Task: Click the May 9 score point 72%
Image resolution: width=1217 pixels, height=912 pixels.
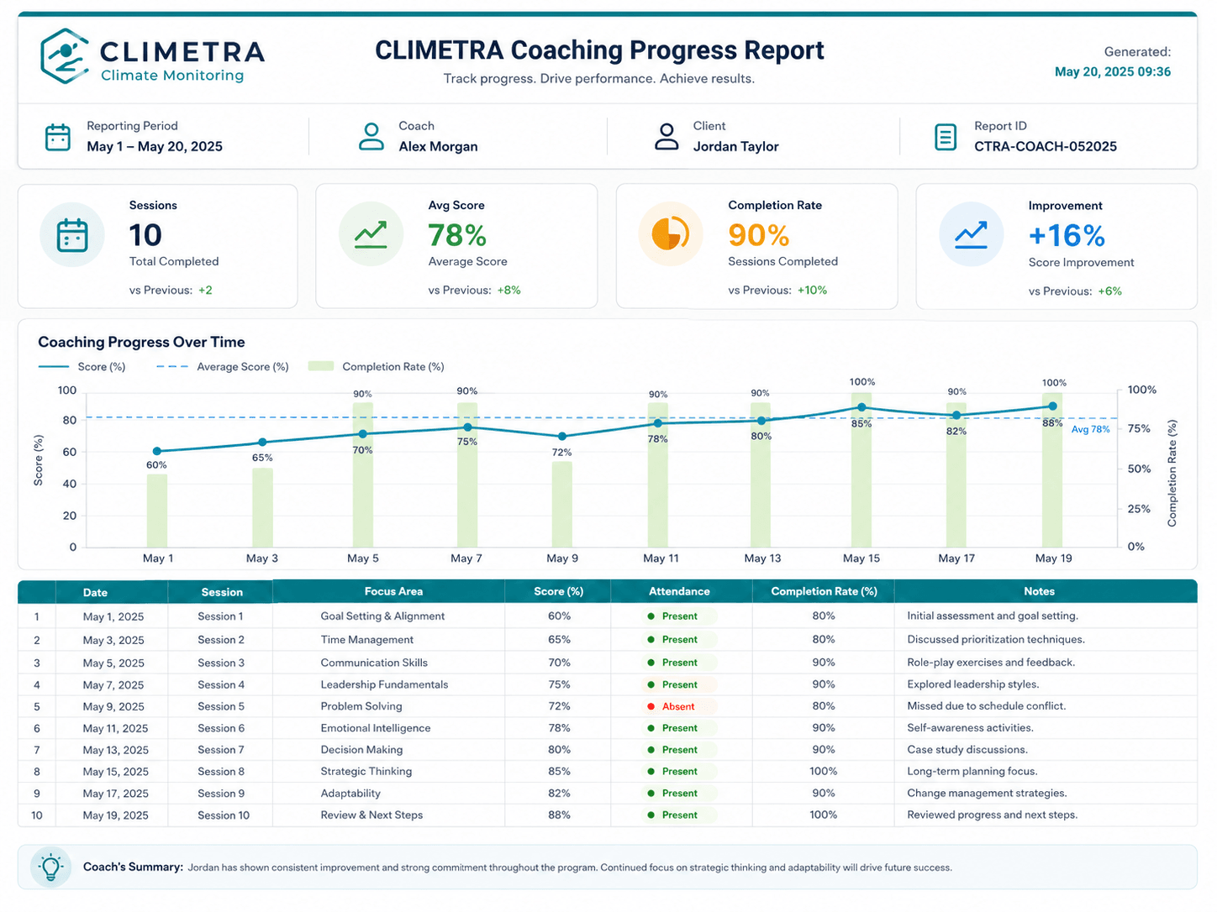Action: (562, 437)
